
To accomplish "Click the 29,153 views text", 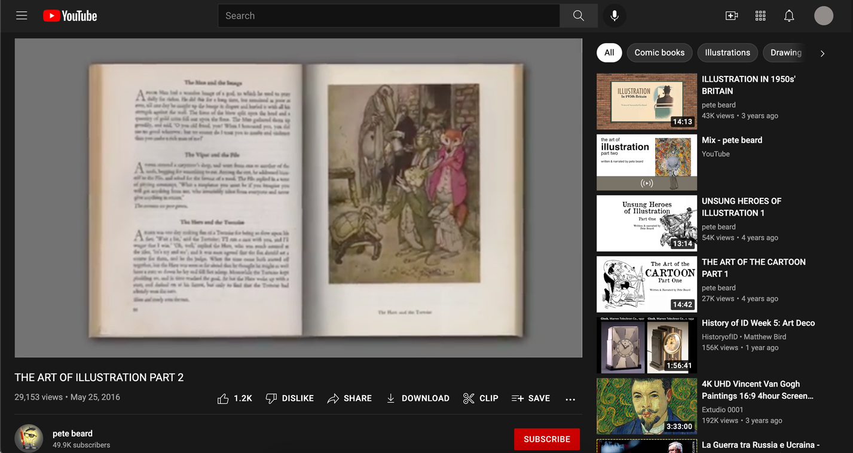I will pos(38,397).
